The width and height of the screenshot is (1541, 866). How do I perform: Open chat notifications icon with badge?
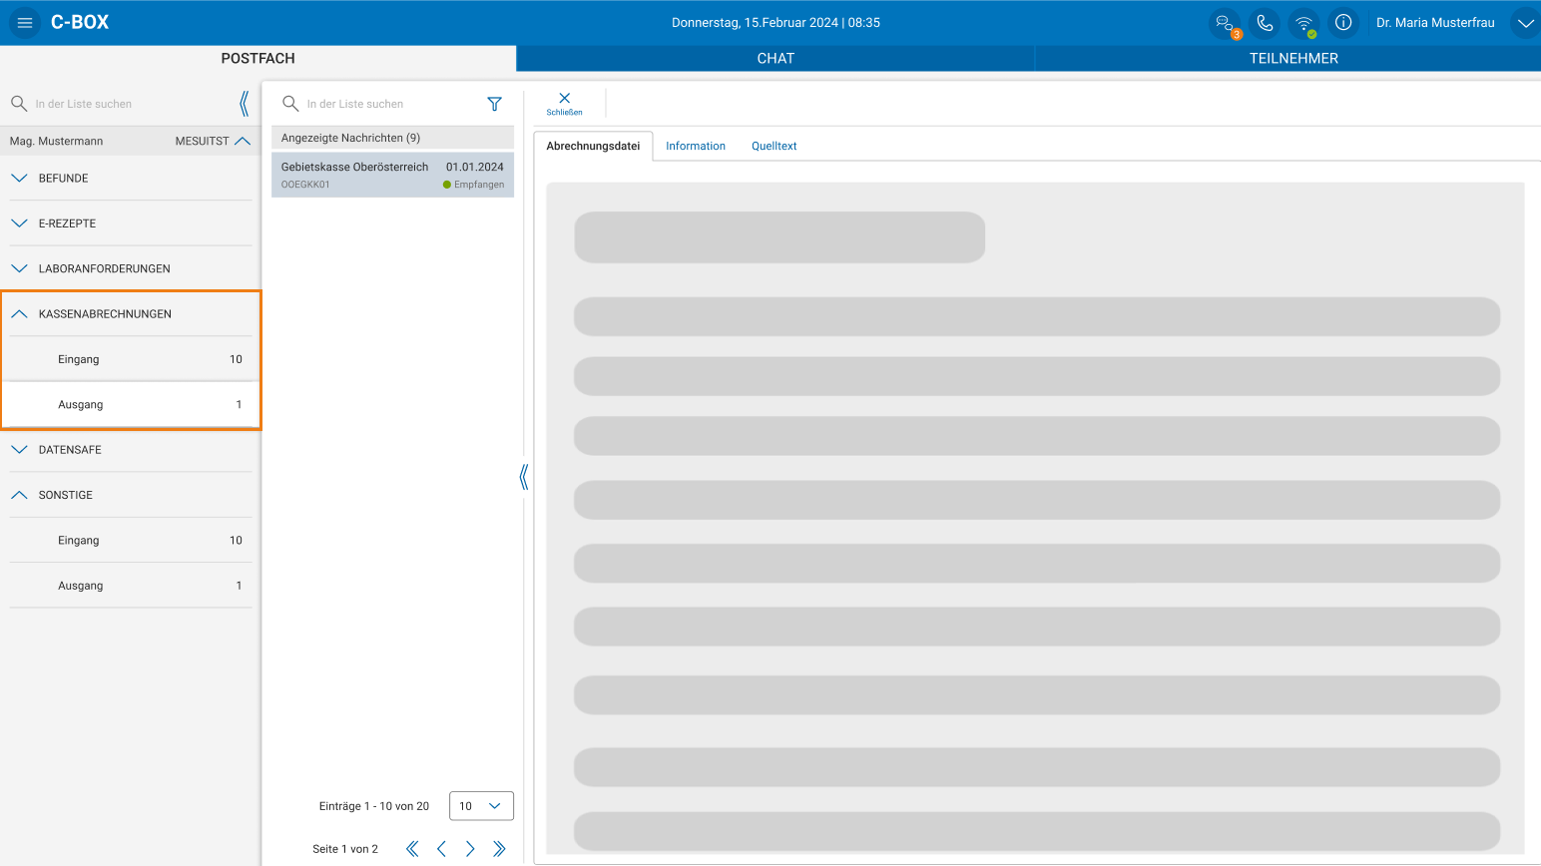coord(1226,23)
